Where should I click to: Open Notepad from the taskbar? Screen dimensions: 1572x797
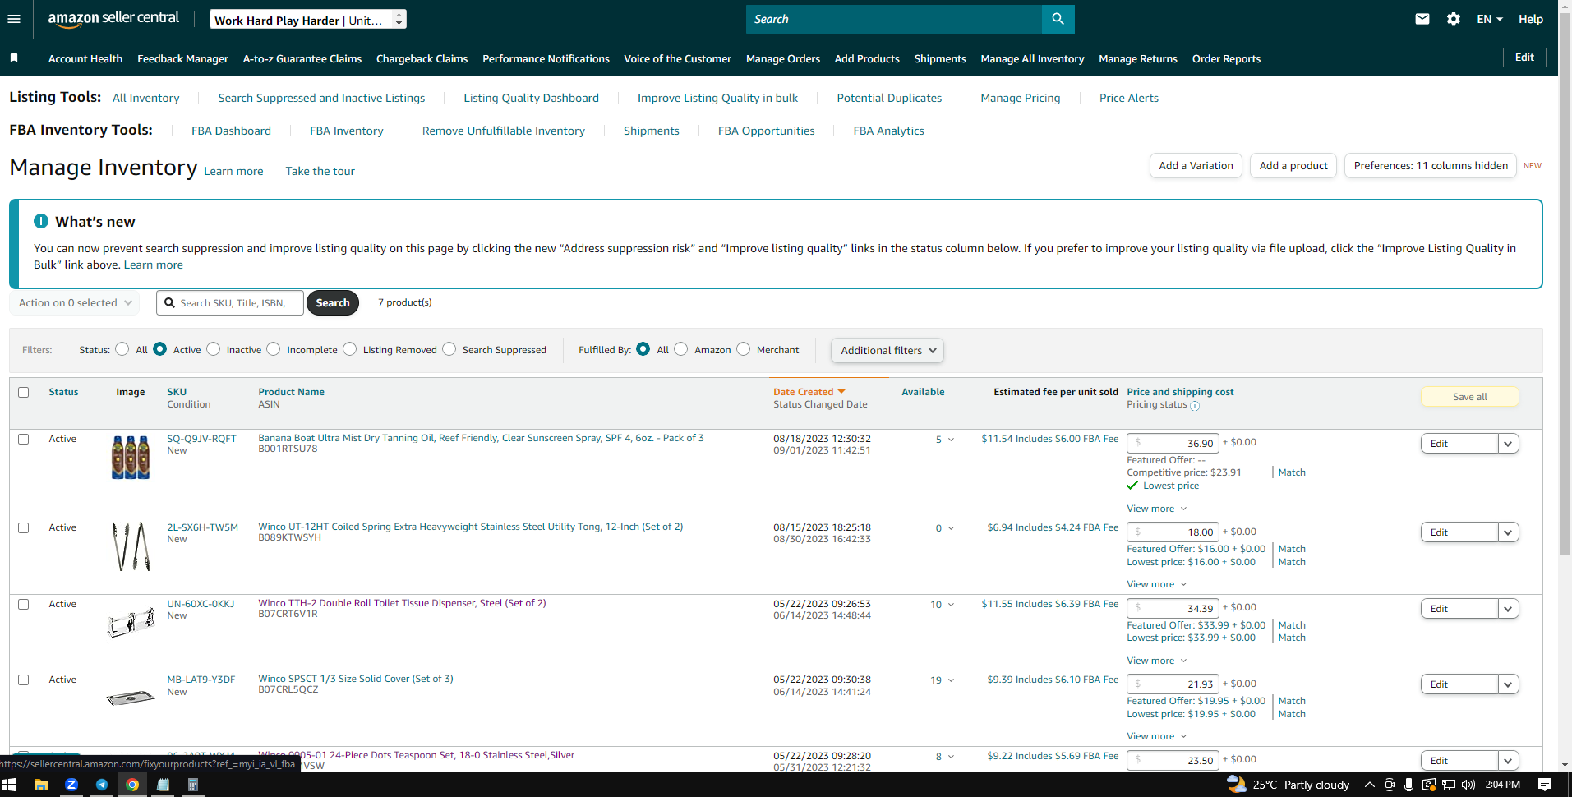click(163, 785)
